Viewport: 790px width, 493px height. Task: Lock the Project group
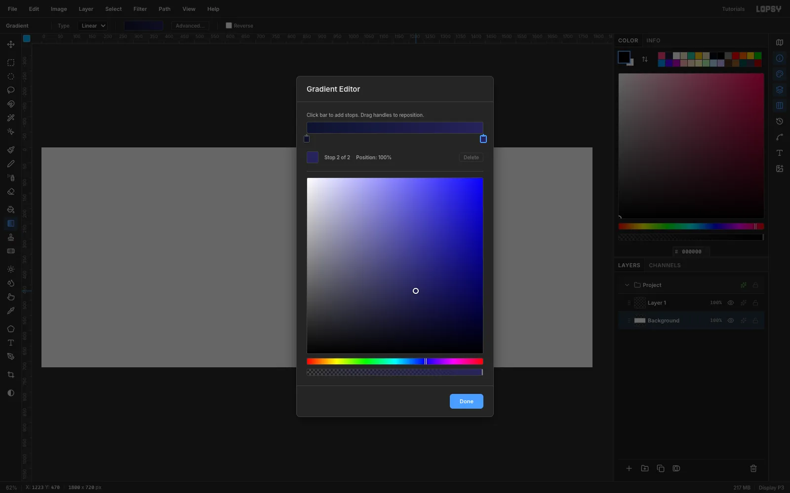tap(755, 285)
